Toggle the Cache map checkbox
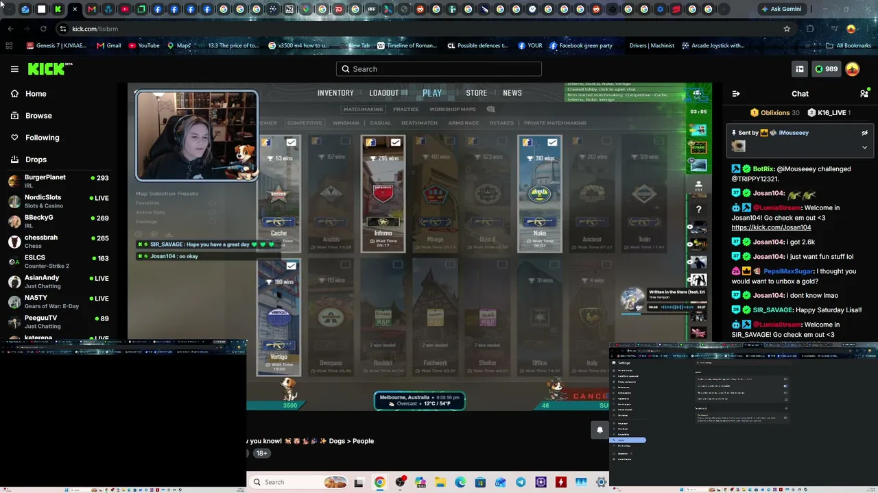 [292, 142]
